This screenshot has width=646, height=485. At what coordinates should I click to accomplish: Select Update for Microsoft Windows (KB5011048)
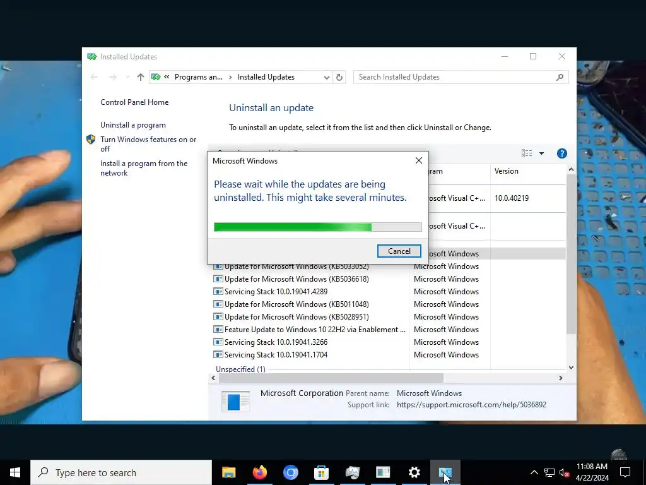click(x=297, y=304)
